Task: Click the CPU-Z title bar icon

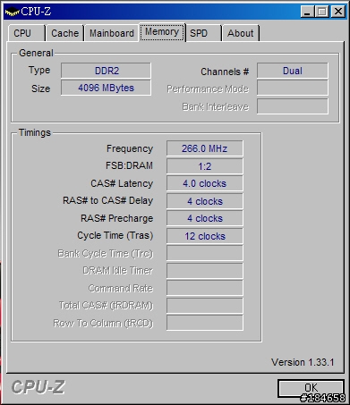Action: click(x=12, y=12)
